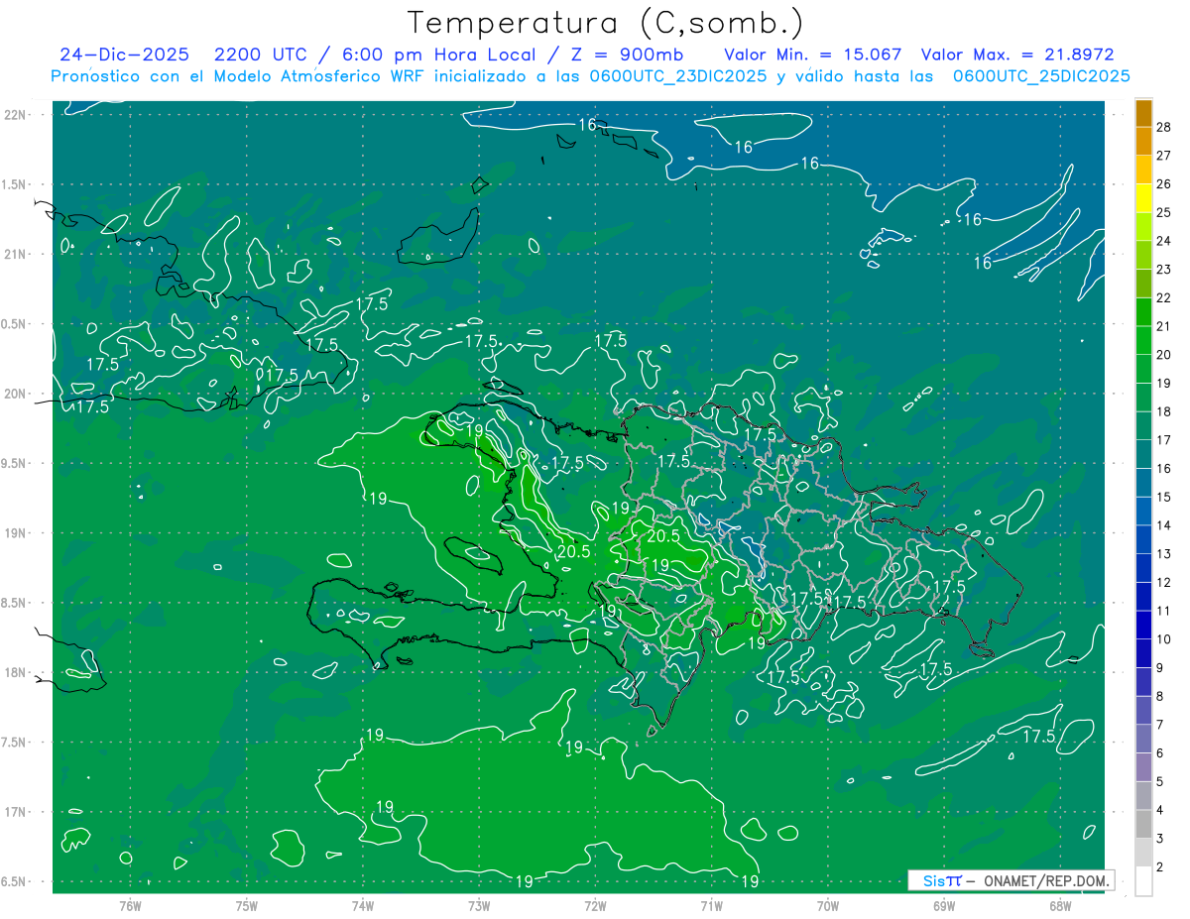Click the '2' value on color scale
The height and width of the screenshot is (919, 1190).
click(1161, 867)
